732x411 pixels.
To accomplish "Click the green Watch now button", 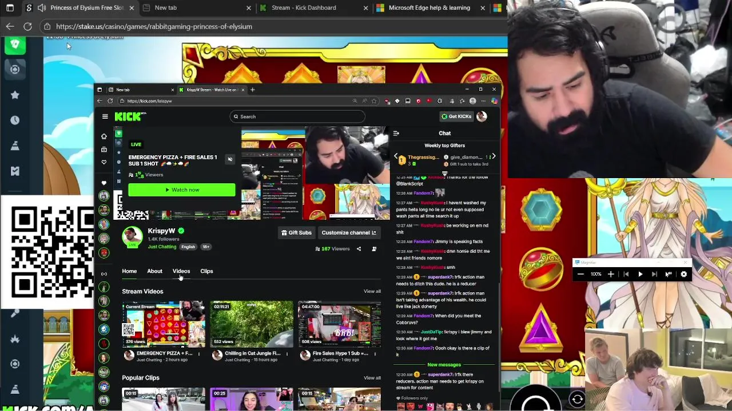I will click(x=182, y=190).
